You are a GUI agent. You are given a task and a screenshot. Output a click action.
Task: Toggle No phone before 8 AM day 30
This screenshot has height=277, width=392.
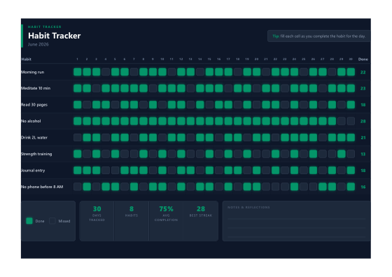(351, 187)
